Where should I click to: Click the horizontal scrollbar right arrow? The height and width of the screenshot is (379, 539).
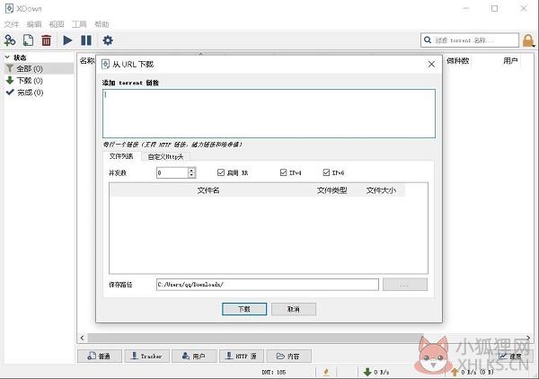tap(529, 338)
